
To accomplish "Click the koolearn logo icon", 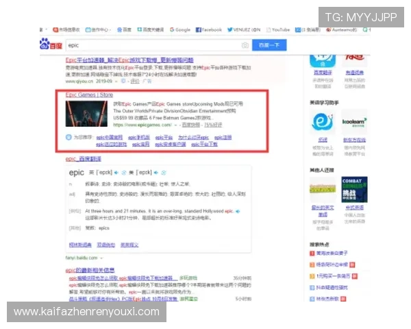I will [x=354, y=122].
